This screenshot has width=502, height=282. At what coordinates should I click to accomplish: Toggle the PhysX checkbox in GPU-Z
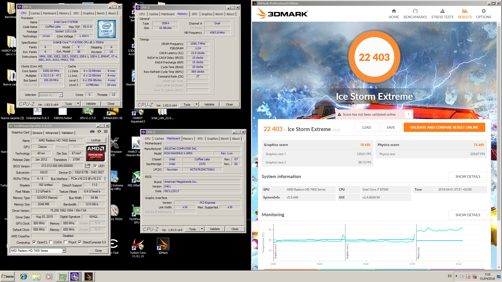(65, 242)
